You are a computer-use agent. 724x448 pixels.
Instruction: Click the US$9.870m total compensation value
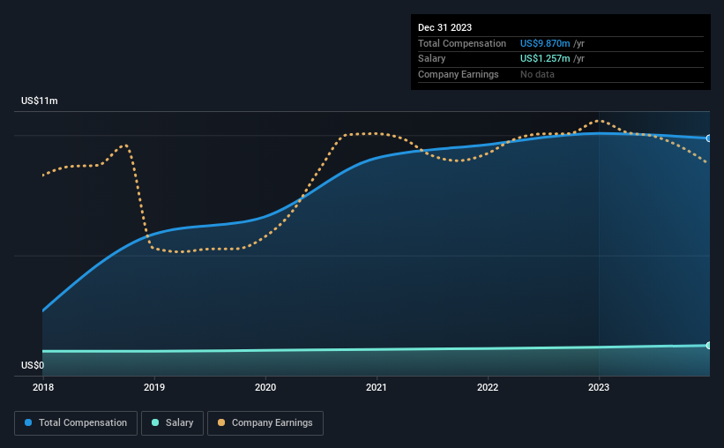tap(545, 43)
